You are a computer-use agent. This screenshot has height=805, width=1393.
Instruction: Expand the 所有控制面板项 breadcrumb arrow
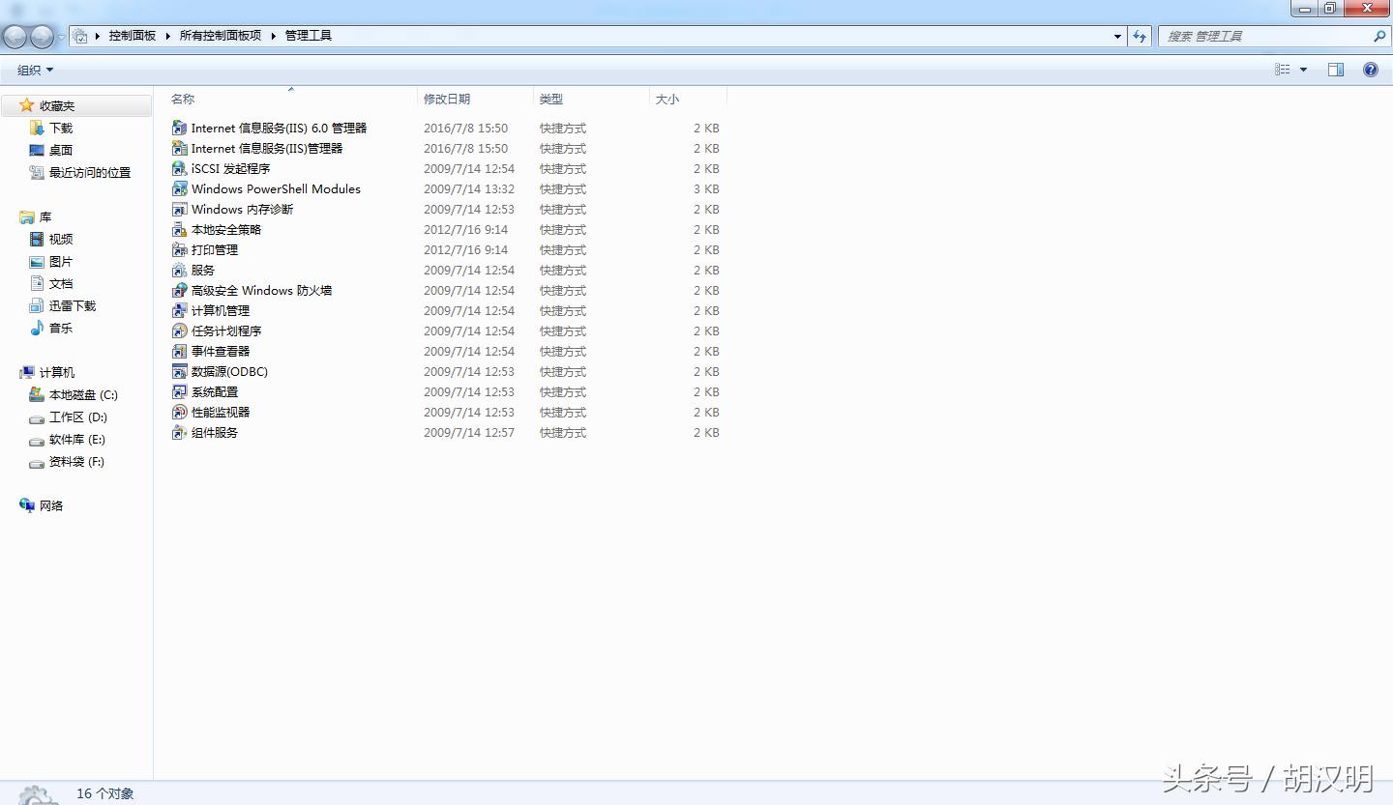point(274,36)
